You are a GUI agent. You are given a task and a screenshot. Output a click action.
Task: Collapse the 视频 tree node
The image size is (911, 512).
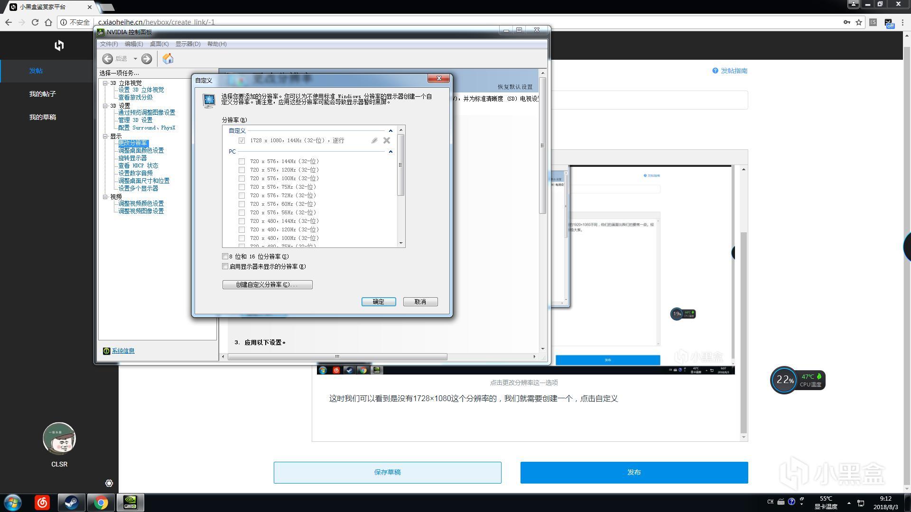tap(105, 196)
